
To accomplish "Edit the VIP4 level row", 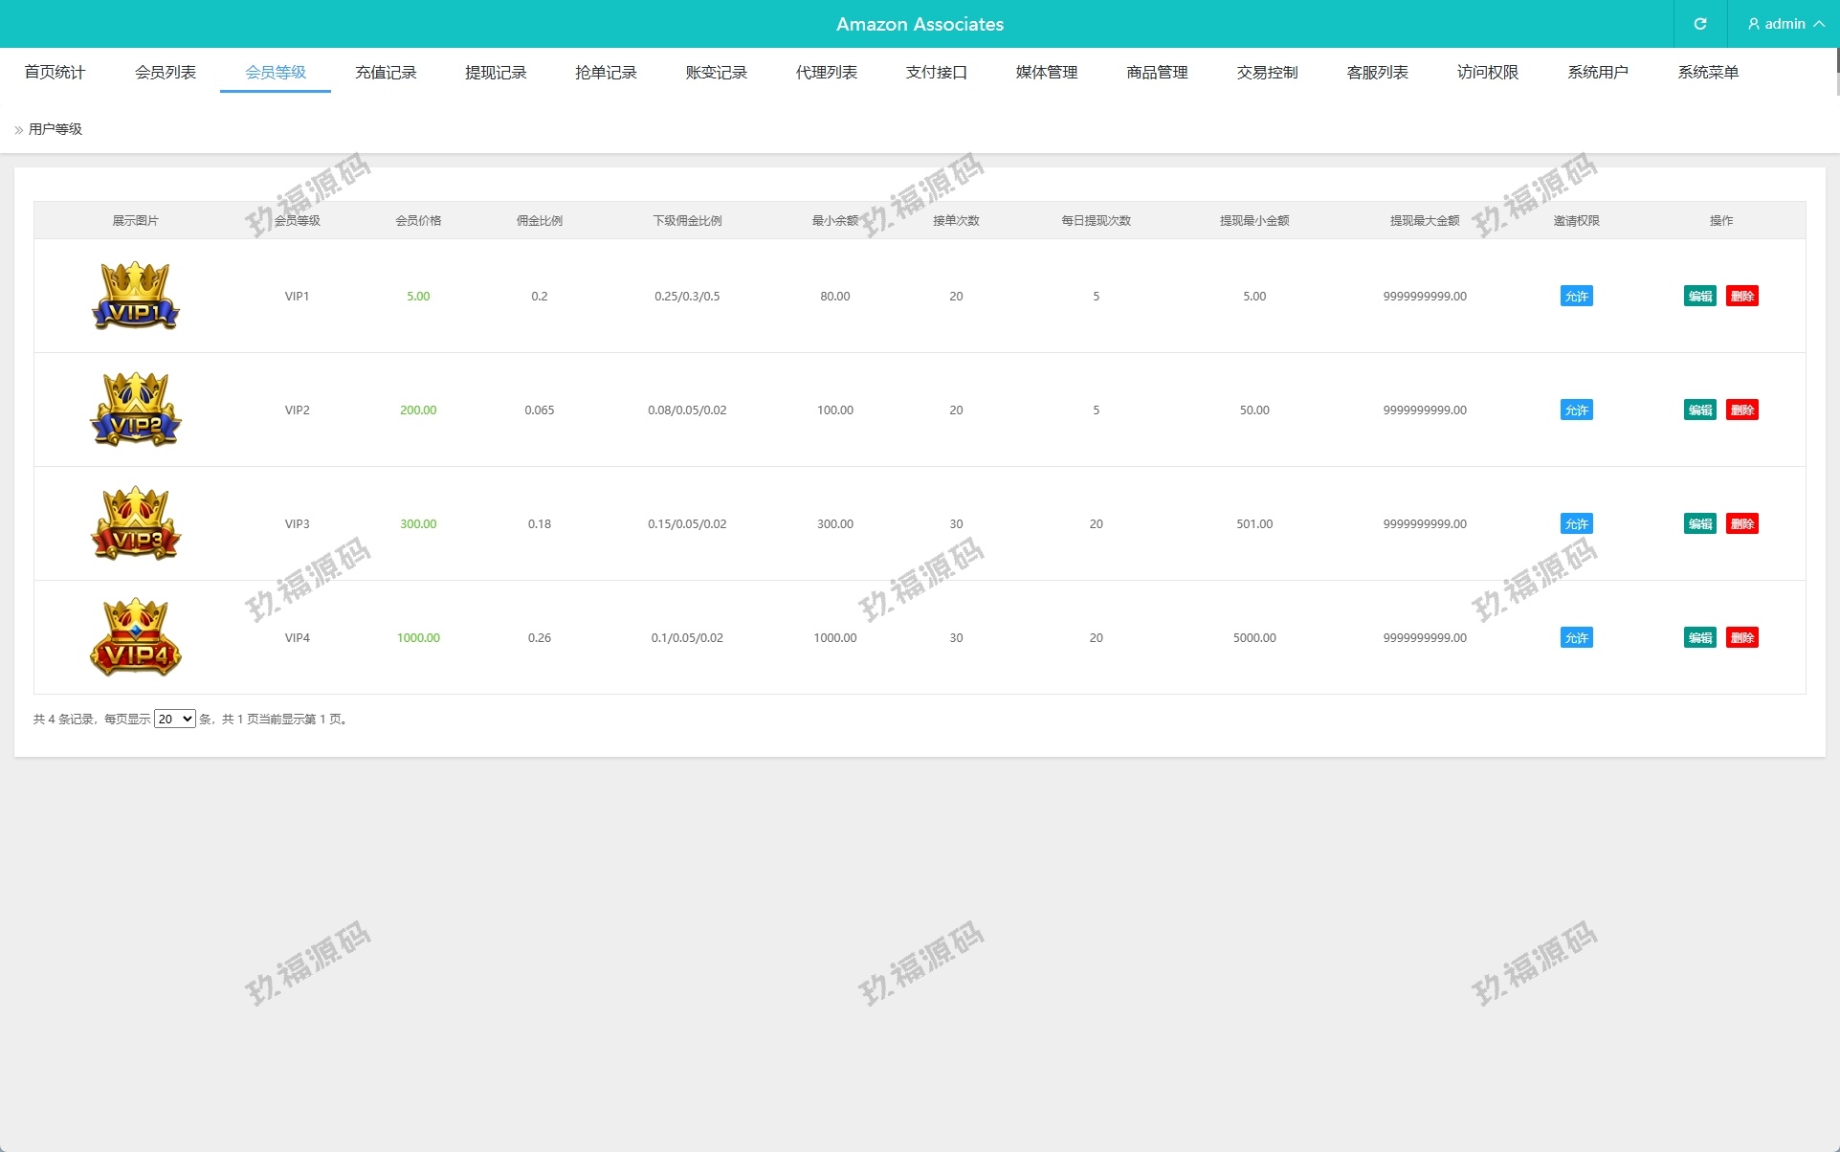I will point(1699,638).
